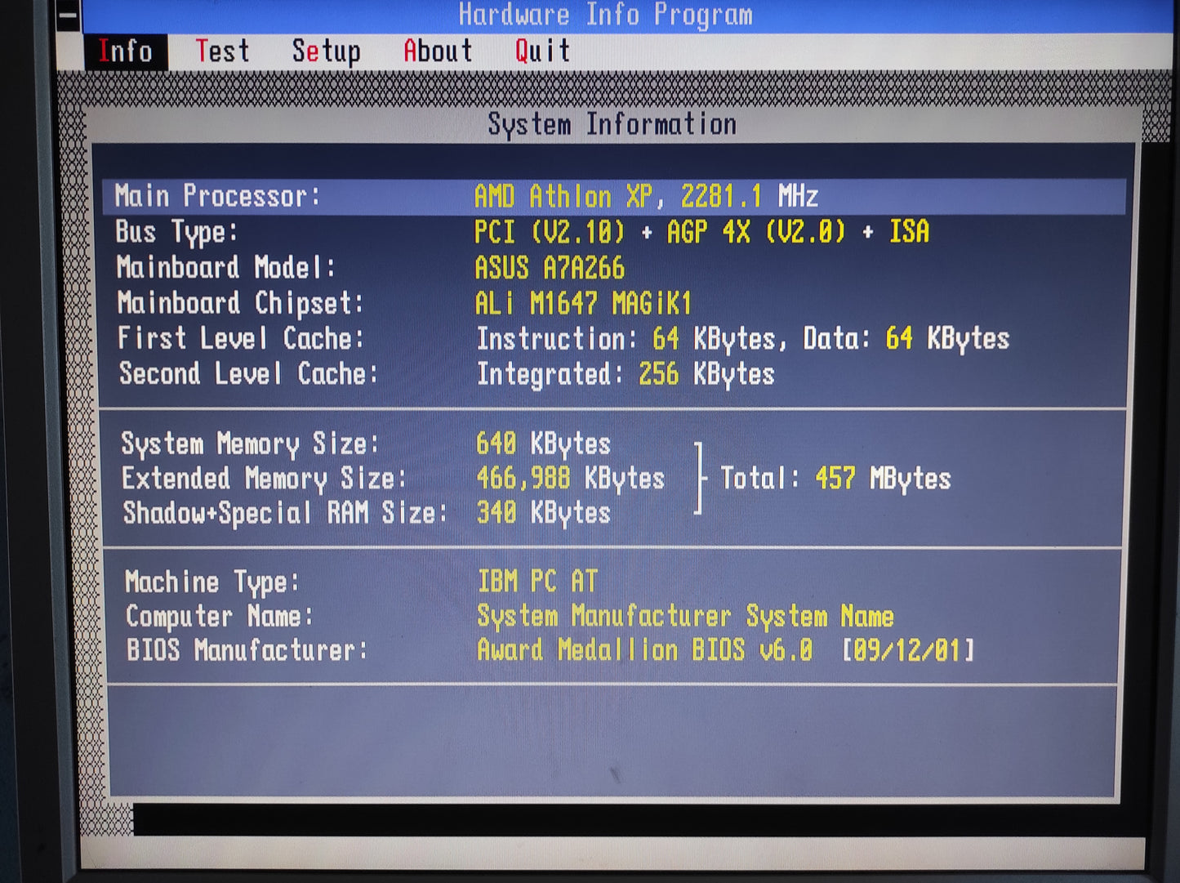Click the ALi M1647 MAGiK1 chipset value
The height and width of the screenshot is (883, 1180).
click(x=583, y=304)
